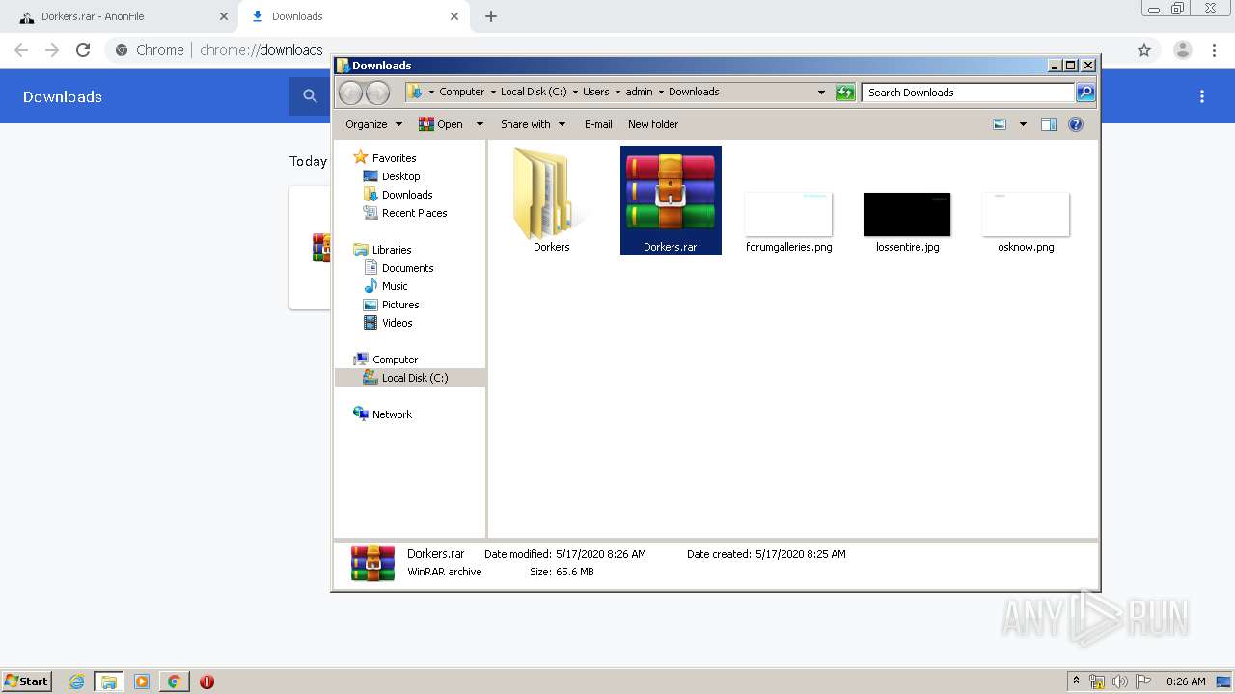1235x694 pixels.
Task: Open the Windows Start menu
Action: click(27, 681)
